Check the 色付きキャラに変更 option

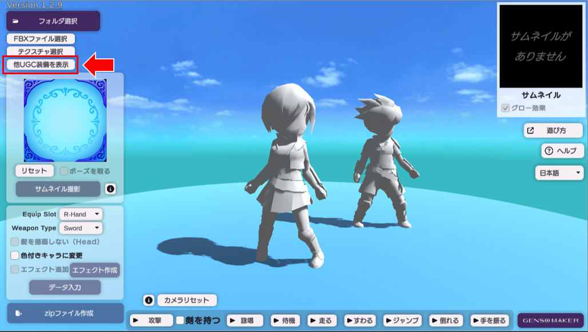15,255
